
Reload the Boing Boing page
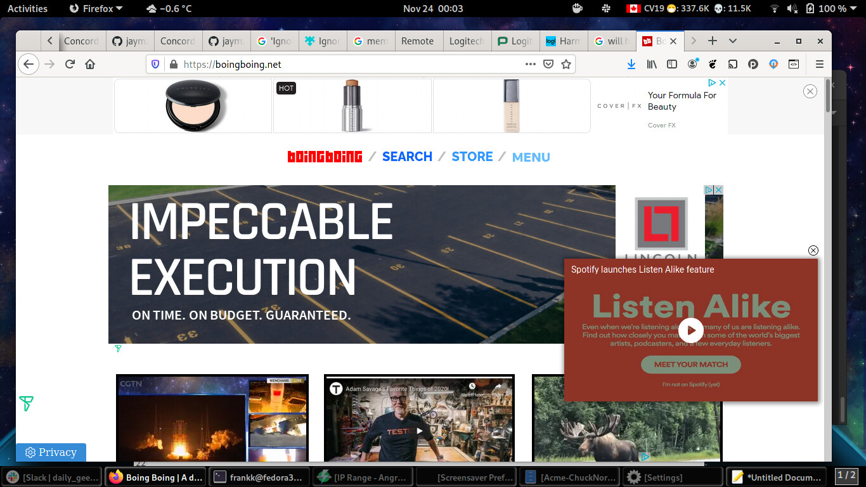click(70, 64)
